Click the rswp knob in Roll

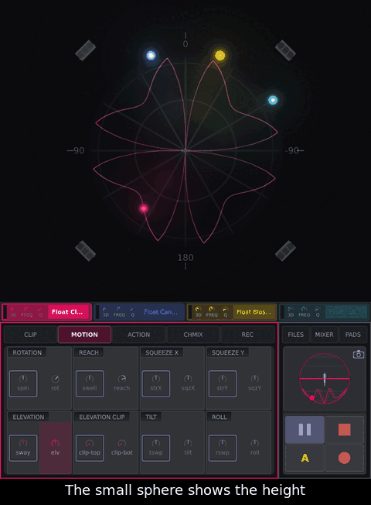223,448
